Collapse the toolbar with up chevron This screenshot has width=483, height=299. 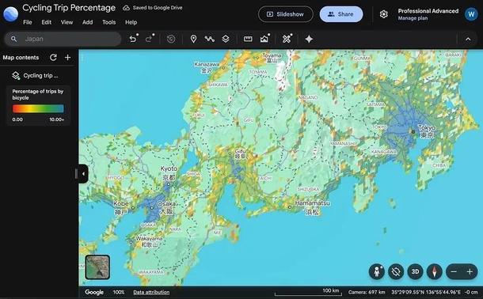tap(468, 39)
